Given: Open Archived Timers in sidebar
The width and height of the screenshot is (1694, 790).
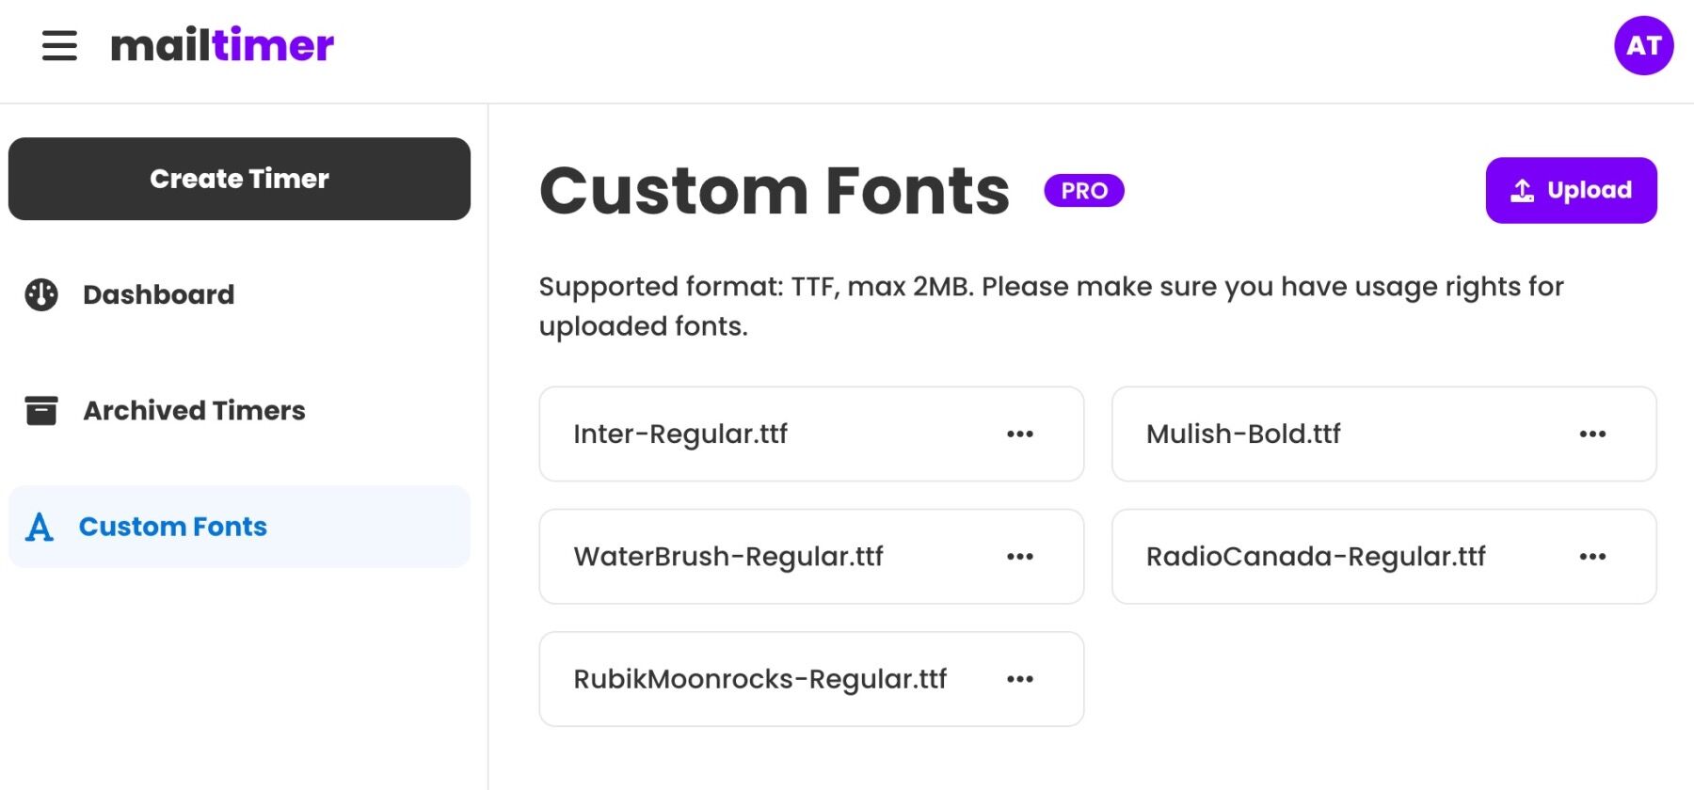Looking at the screenshot, I should coord(239,410).
